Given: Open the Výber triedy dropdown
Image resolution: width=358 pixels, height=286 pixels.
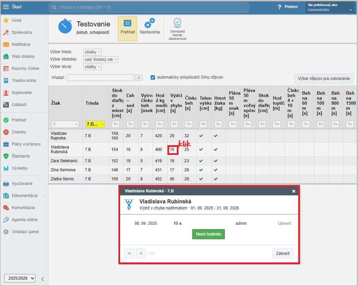Looking at the screenshot, I should click(x=93, y=52).
